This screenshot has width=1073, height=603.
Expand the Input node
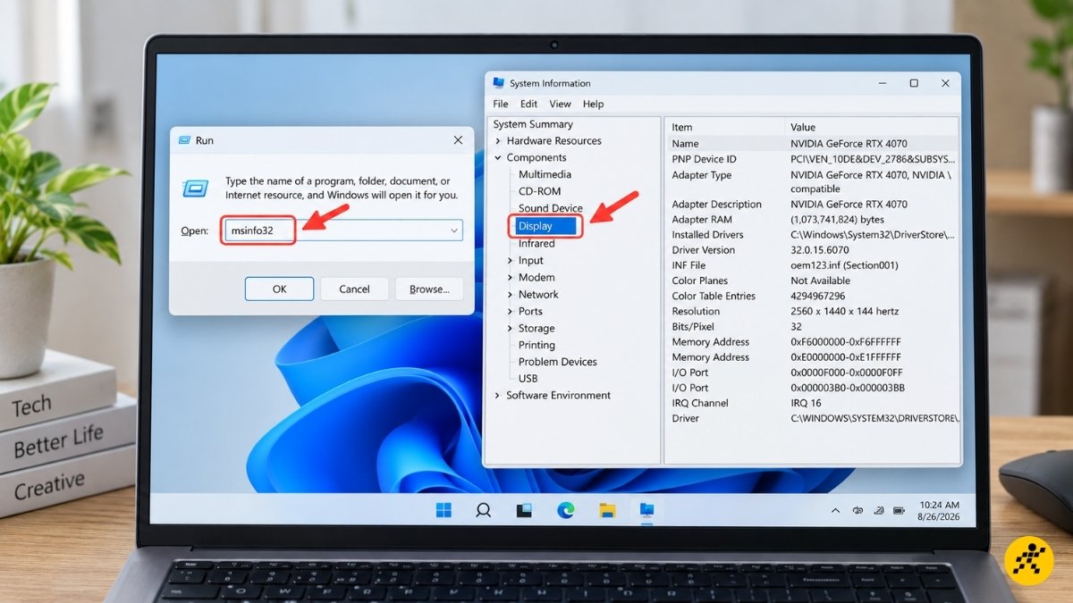pos(511,261)
